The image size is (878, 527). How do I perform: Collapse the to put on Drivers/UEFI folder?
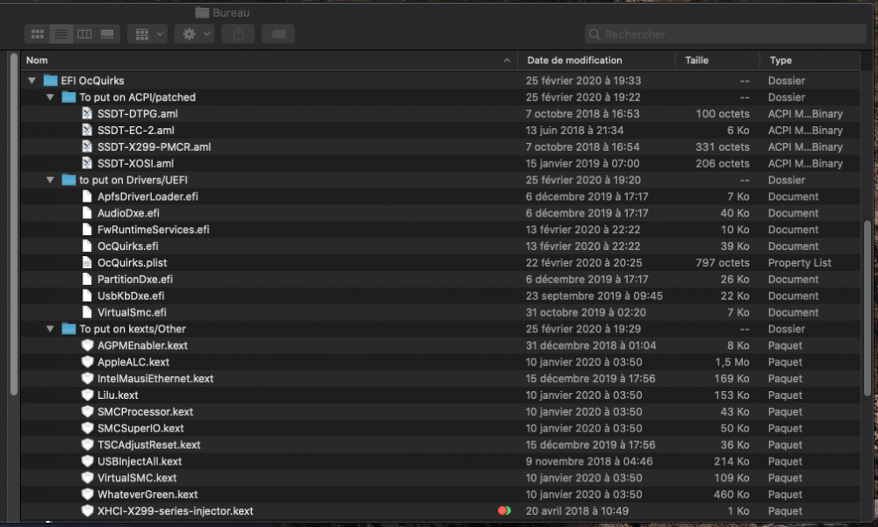click(x=50, y=180)
